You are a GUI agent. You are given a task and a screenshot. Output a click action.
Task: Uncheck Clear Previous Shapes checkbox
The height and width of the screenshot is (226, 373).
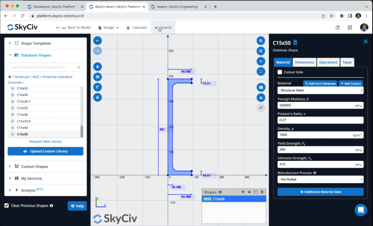(7, 205)
